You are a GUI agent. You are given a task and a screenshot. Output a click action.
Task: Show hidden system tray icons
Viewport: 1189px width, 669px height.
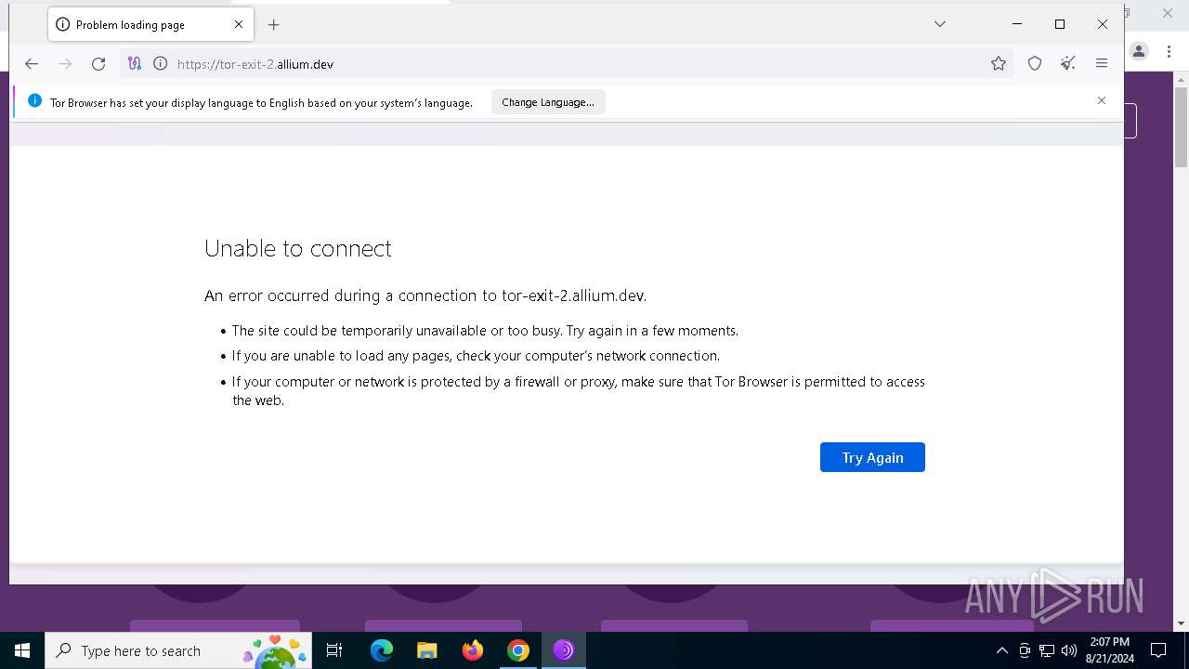pos(1001,650)
